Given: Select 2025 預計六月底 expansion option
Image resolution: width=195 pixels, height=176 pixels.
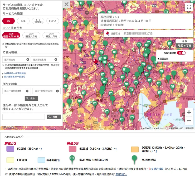Looking at the screenshot, I should coord(31,35).
